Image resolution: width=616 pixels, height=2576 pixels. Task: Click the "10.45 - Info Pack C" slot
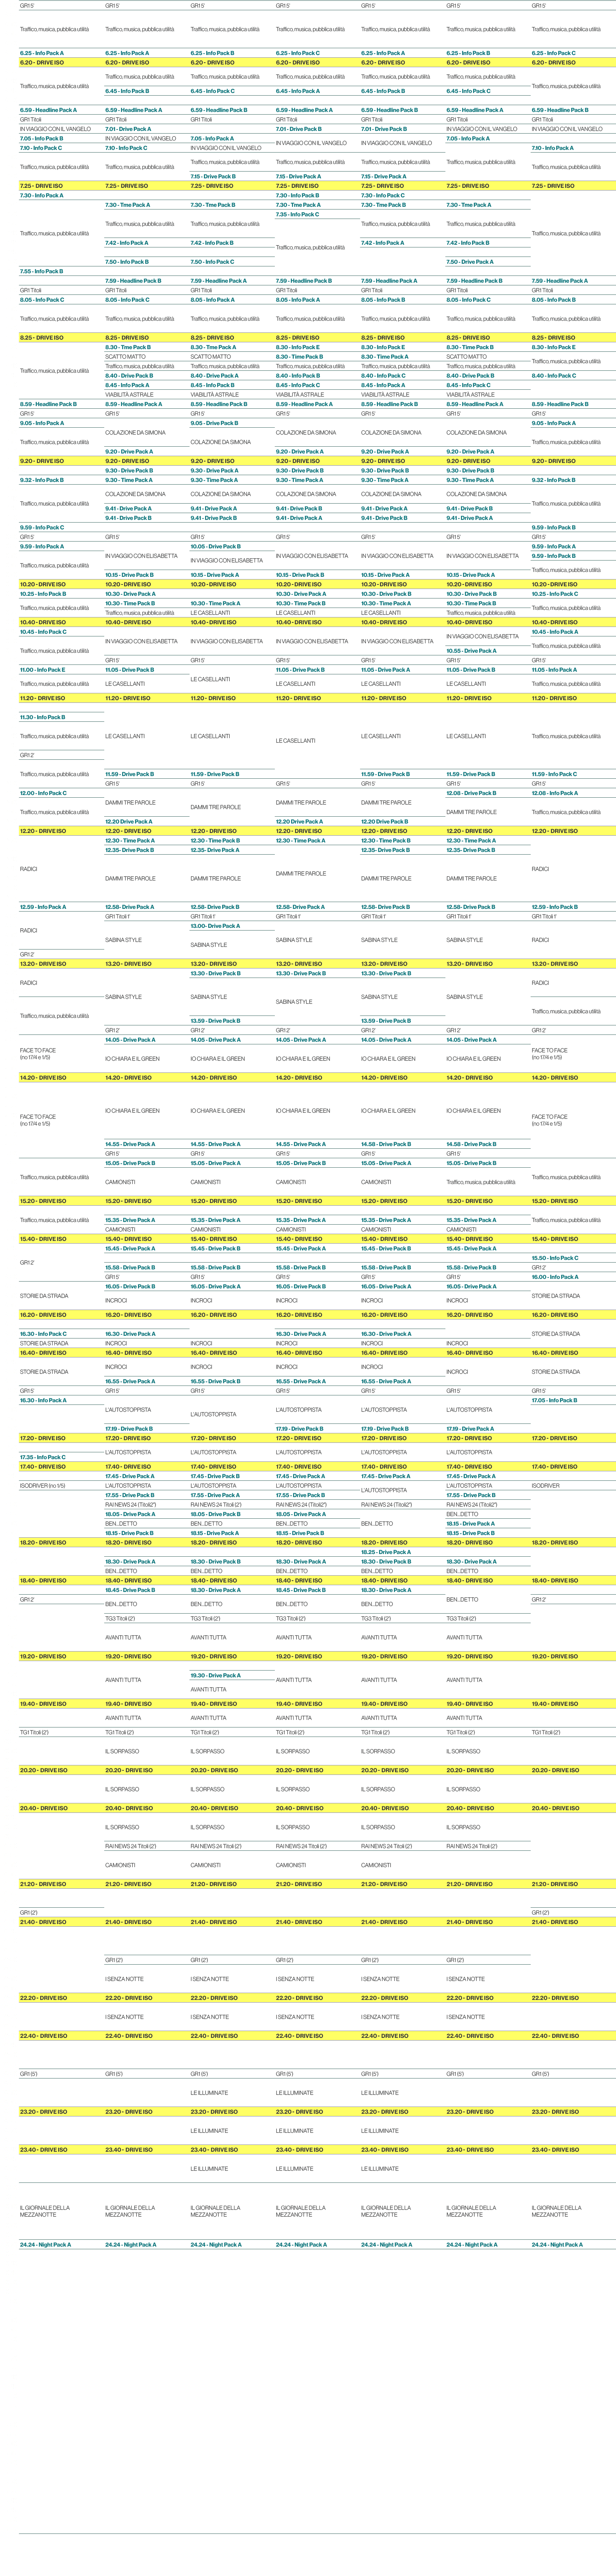(x=43, y=632)
